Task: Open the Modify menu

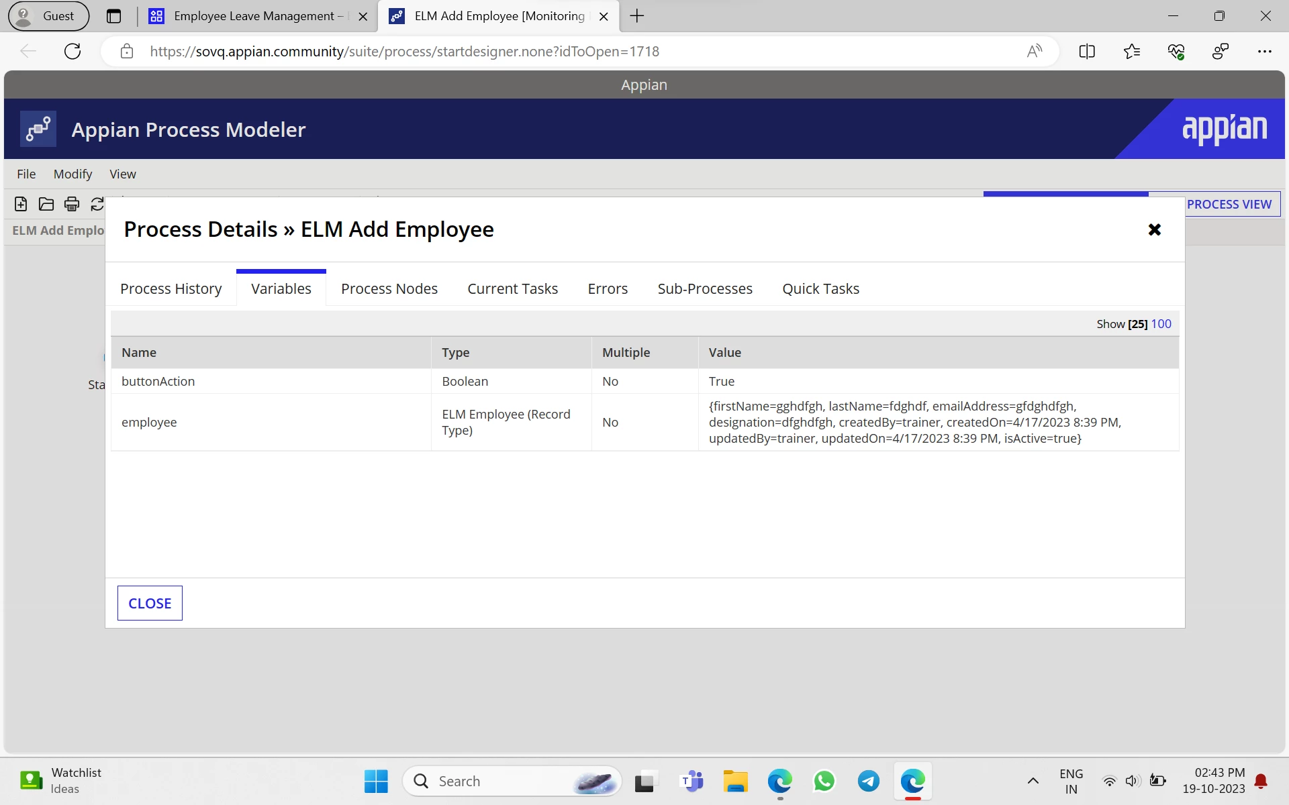Action: 73,174
